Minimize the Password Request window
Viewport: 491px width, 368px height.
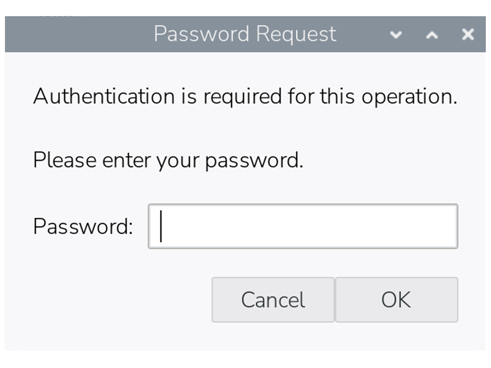[x=396, y=35]
